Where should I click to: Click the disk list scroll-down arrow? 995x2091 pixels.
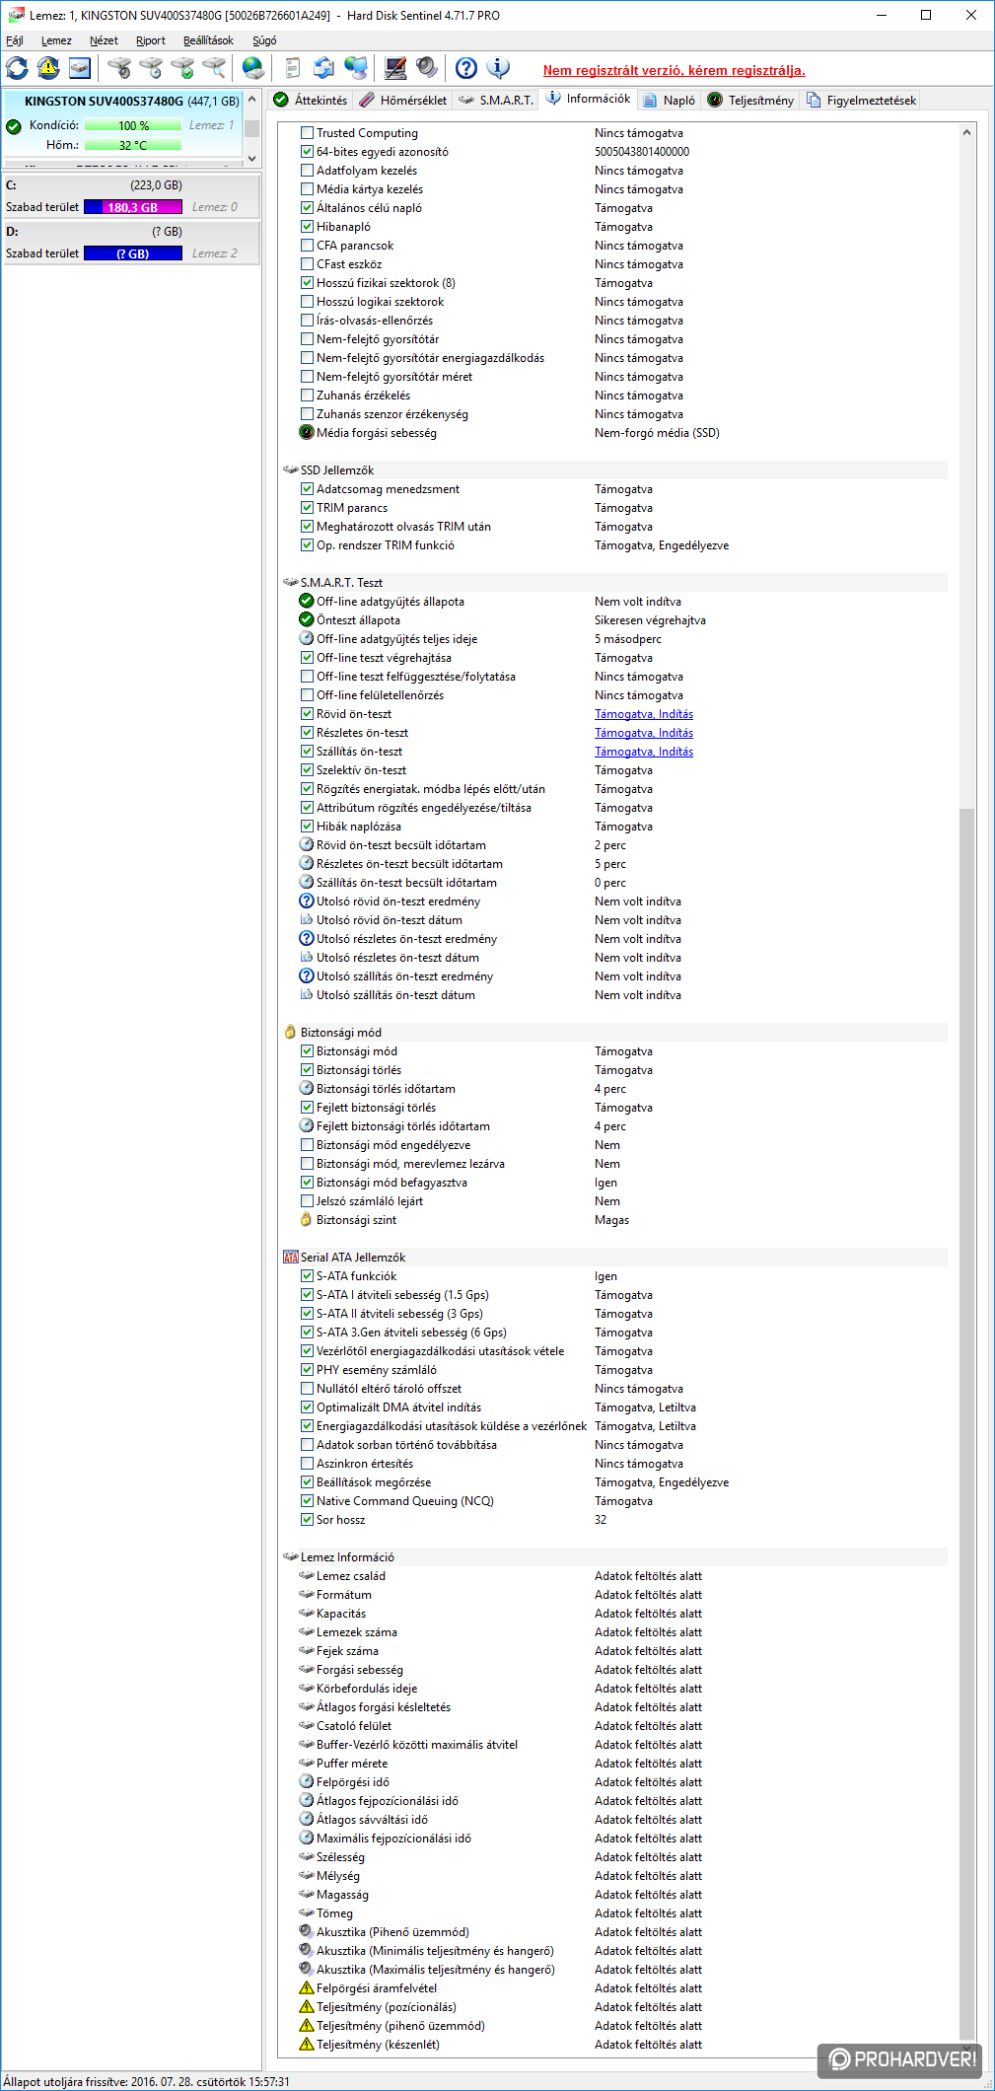(251, 158)
